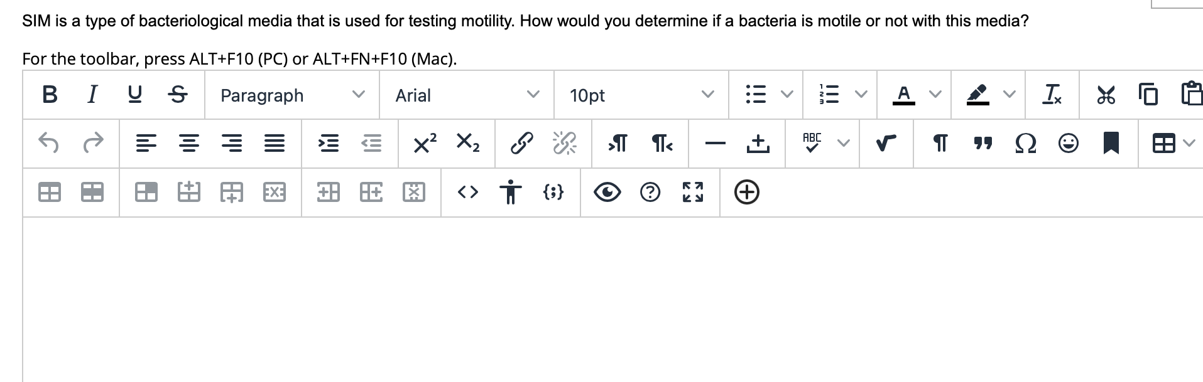Preview content with the eye icon
This screenshot has width=1203, height=382.
pos(607,192)
